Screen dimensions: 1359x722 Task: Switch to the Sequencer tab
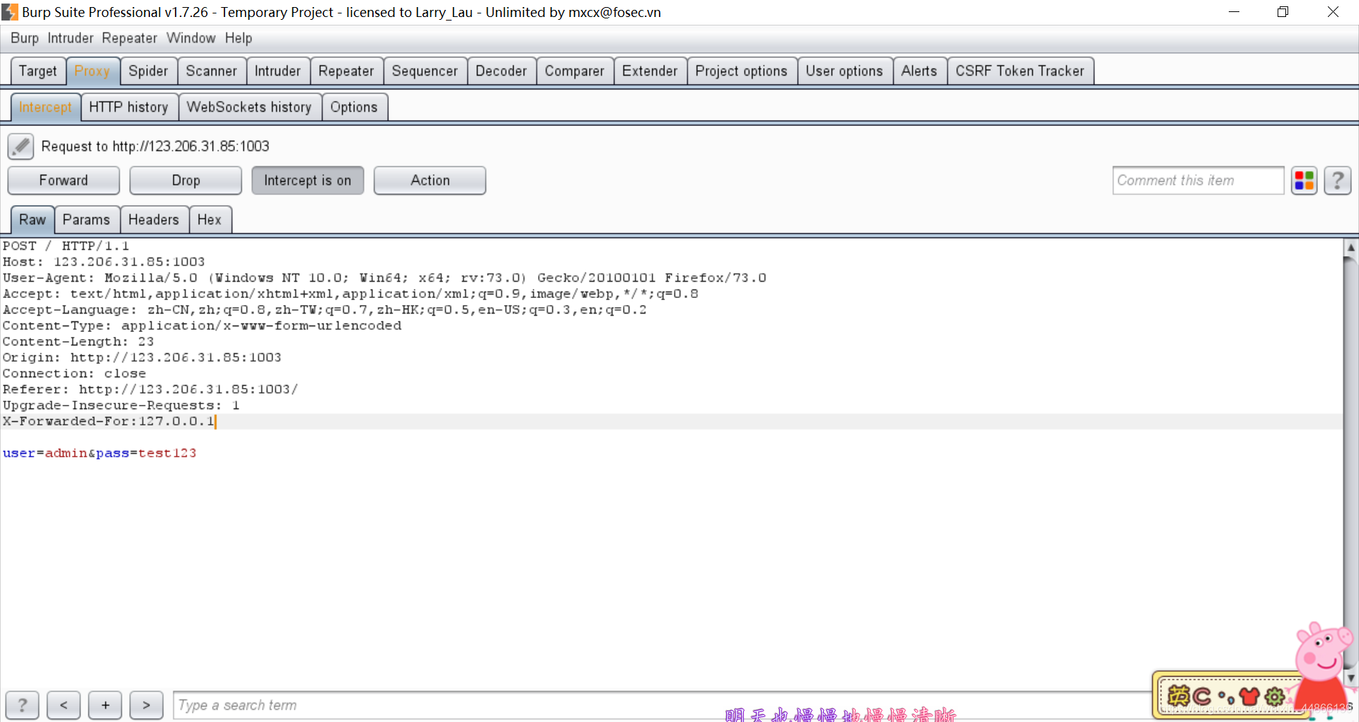(x=425, y=71)
